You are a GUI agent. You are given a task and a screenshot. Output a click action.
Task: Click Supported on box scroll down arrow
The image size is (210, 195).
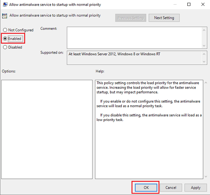click(x=204, y=62)
